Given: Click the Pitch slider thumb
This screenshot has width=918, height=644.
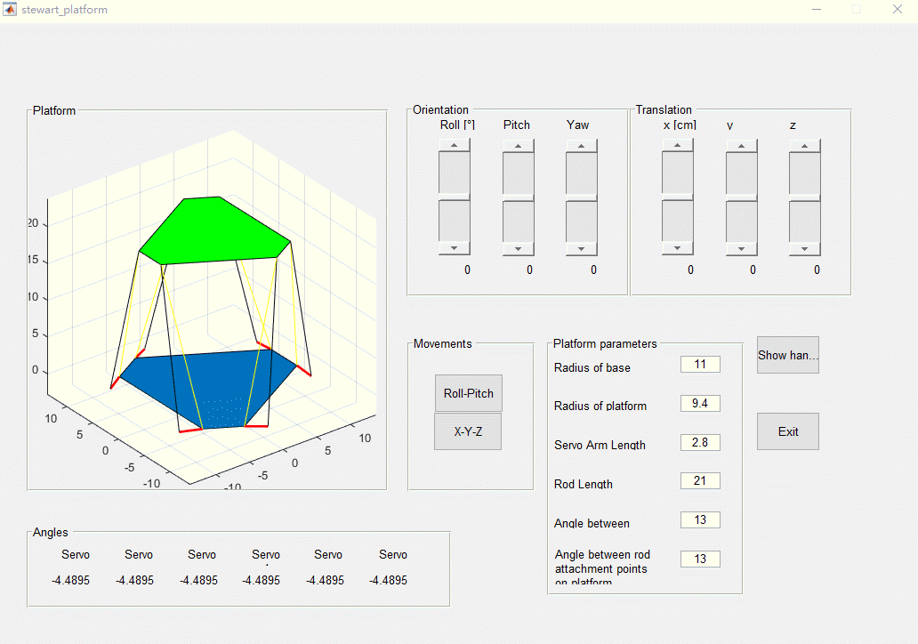Looking at the screenshot, I should tap(518, 197).
